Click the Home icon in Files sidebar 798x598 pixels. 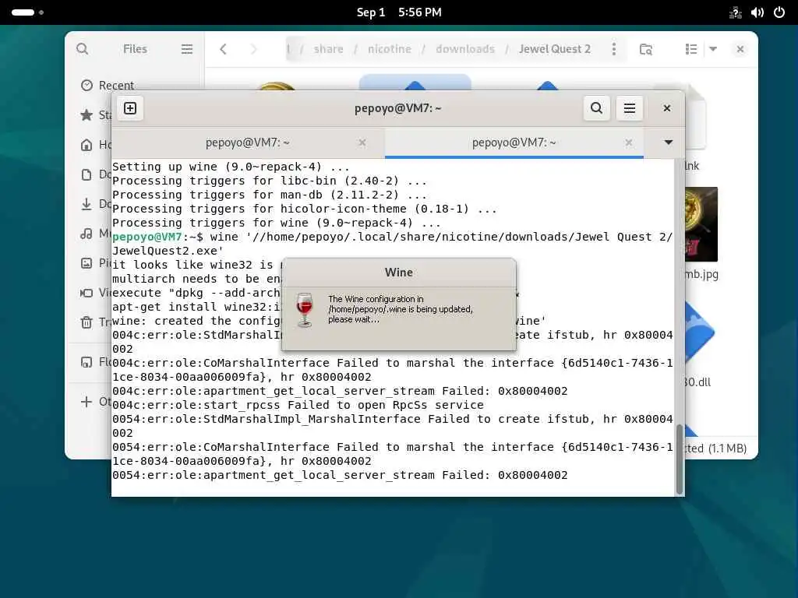click(x=87, y=145)
